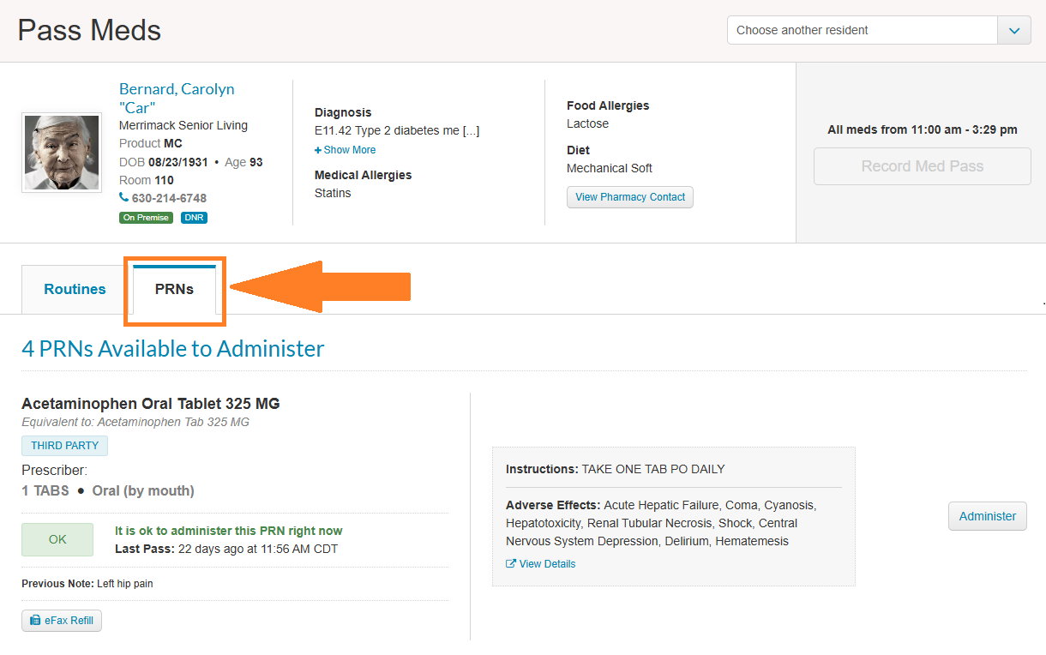The width and height of the screenshot is (1046, 655).
Task: Click the external link icon by View Details
Action: pos(511,564)
